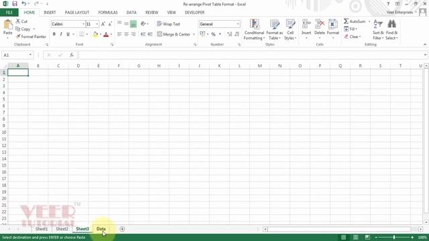The image size is (429, 241).
Task: Click the Copy button
Action: click(23, 29)
